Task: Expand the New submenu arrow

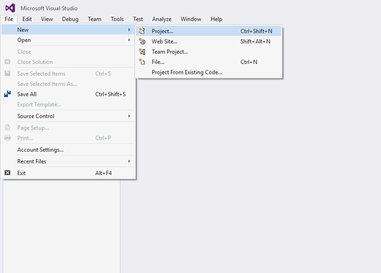Action: point(129,29)
